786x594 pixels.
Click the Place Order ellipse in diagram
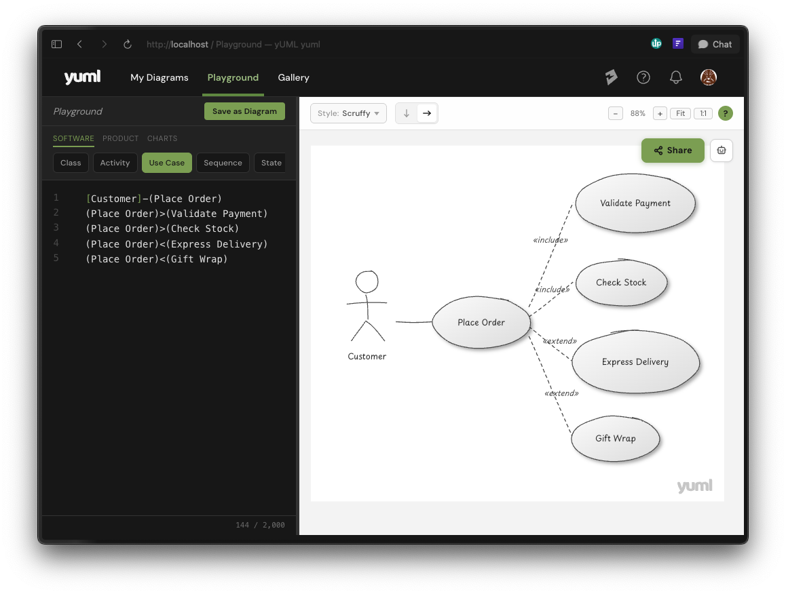tap(481, 323)
